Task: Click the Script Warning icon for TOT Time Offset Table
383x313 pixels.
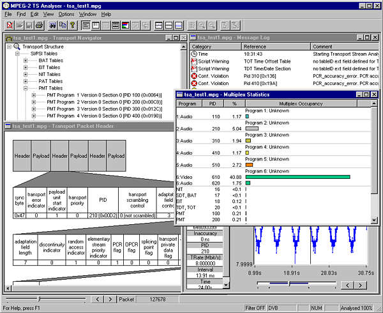Action: [195, 61]
